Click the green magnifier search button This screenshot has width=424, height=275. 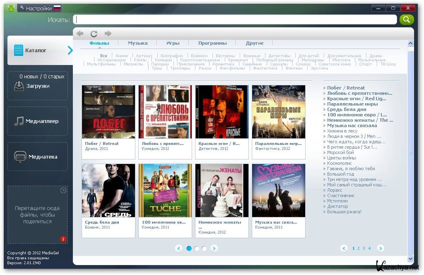(406, 19)
